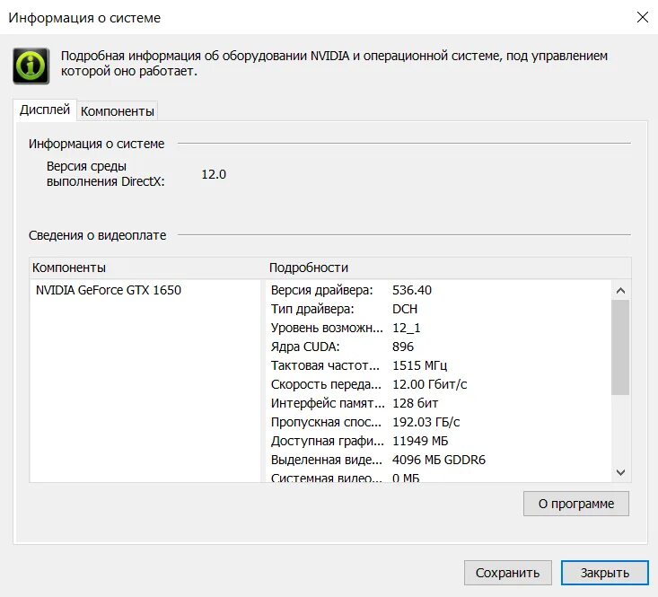Click the Сохранить button
Image resolution: width=658 pixels, height=597 pixels.
click(x=507, y=573)
